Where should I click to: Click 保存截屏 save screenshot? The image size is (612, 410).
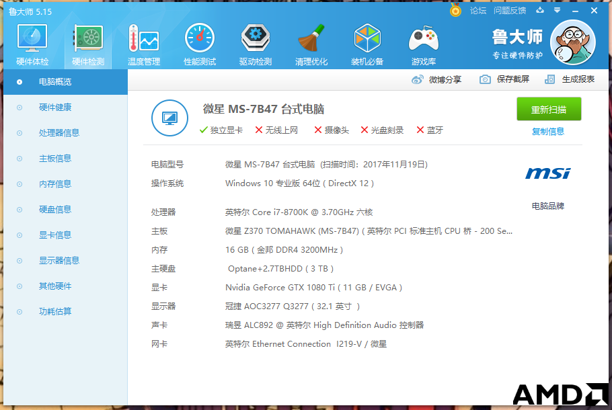(x=504, y=79)
